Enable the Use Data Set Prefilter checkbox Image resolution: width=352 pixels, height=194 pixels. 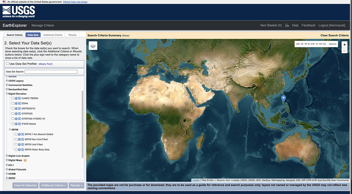[x=7, y=64]
